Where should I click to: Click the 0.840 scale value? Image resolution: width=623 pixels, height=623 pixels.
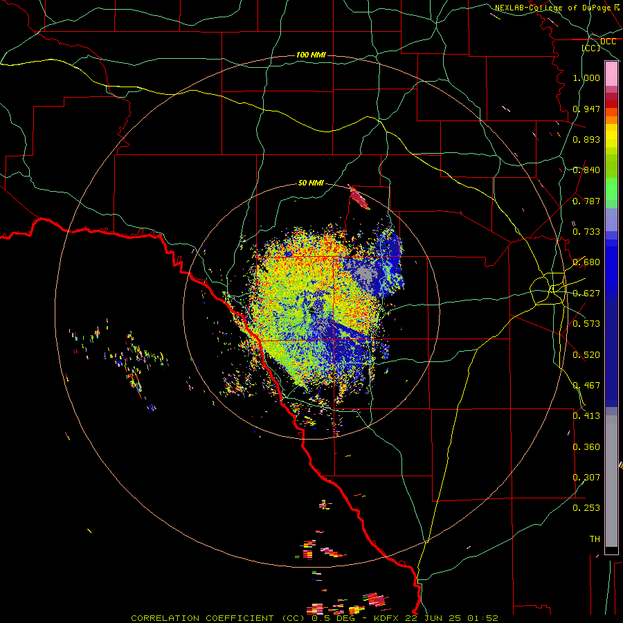586,170
